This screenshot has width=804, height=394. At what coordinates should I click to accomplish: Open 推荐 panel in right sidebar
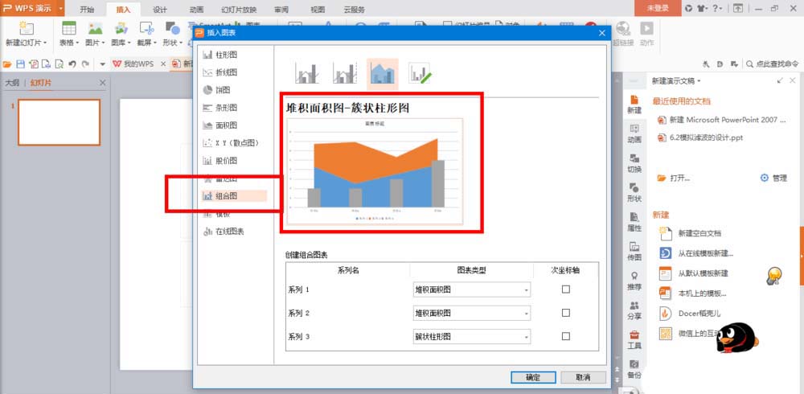point(634,281)
